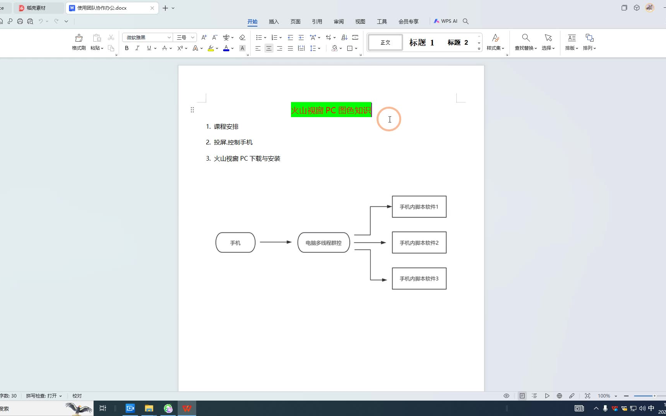Print the document from the quick toolbar
Screen dimensions: 666x416
(x=20, y=21)
